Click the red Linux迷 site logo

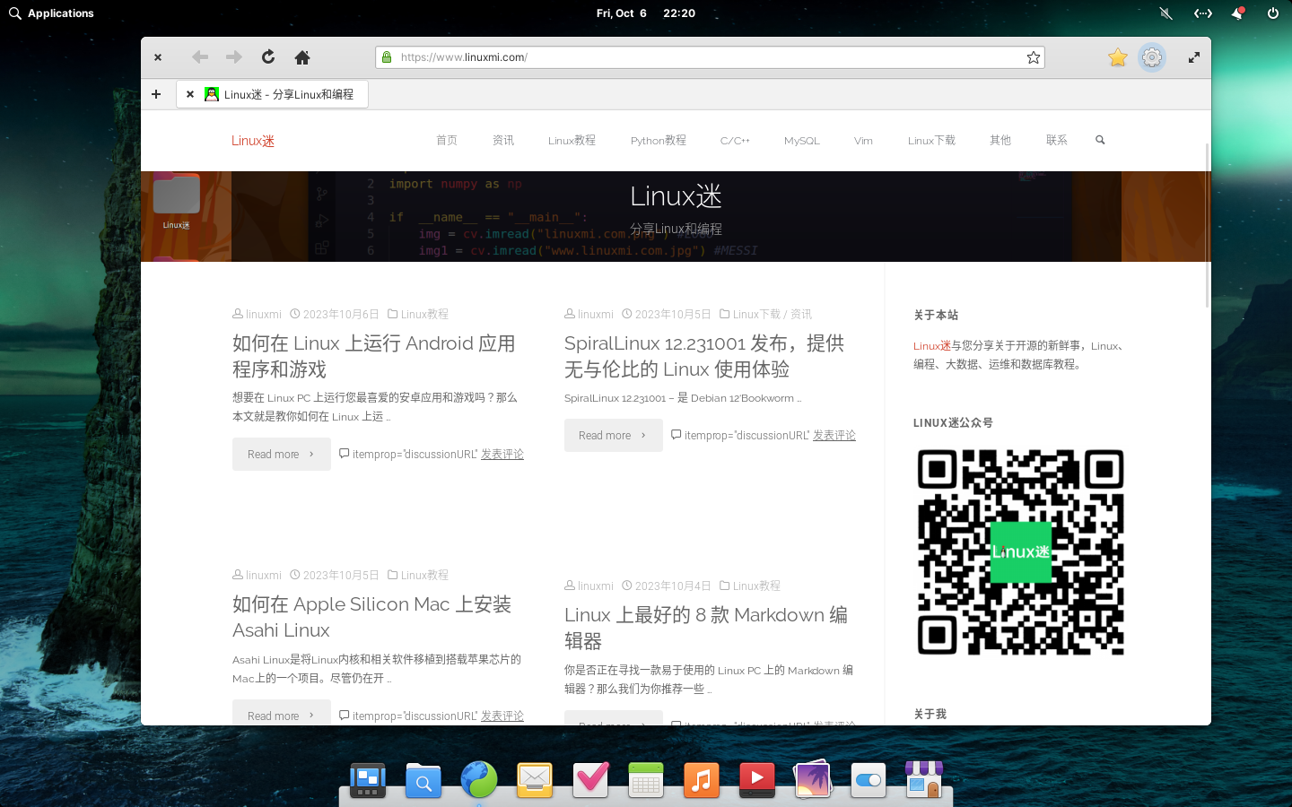tap(253, 141)
